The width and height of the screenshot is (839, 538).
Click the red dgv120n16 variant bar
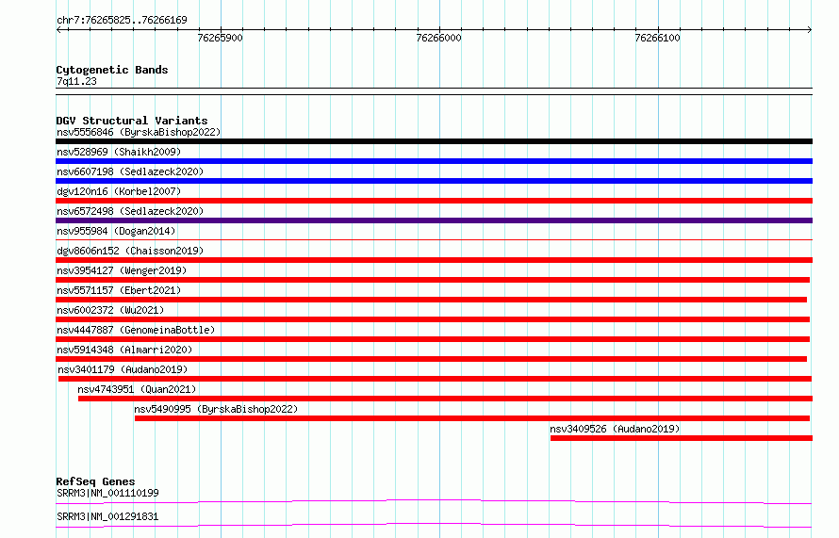(x=434, y=201)
